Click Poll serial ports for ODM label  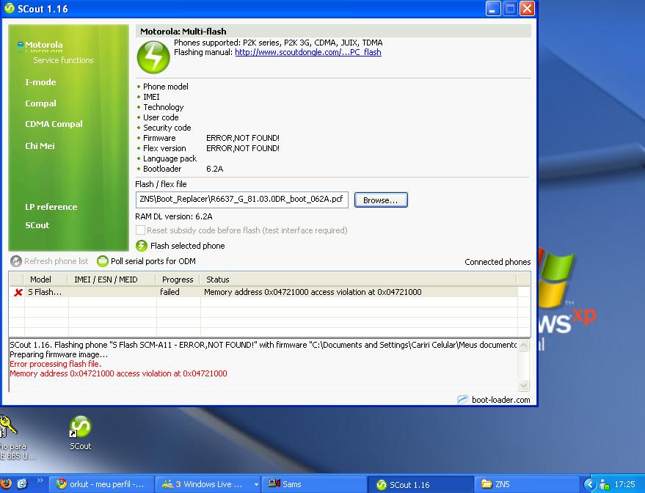click(153, 261)
